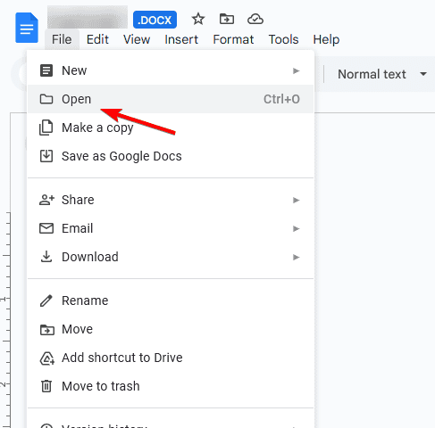The width and height of the screenshot is (435, 428).
Task: Click the move-to-folder icon beside star
Action: pos(227,20)
